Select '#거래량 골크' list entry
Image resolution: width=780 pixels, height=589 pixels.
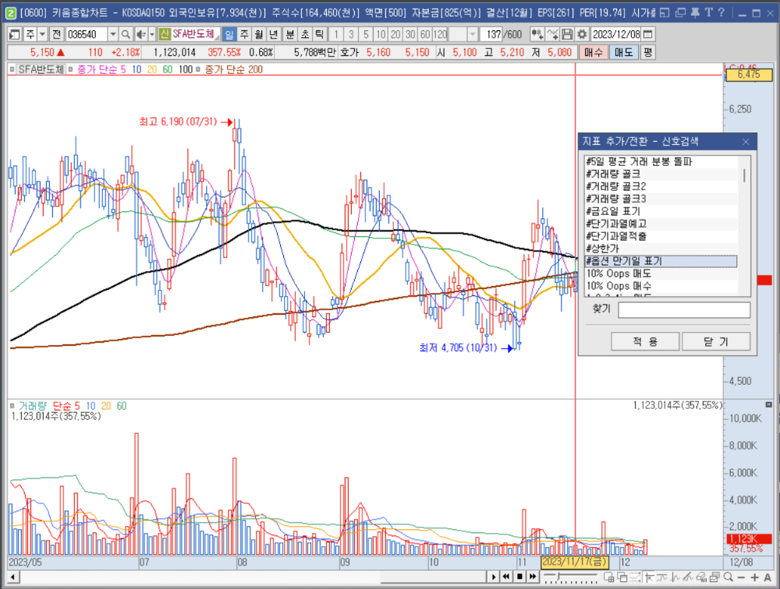point(661,174)
